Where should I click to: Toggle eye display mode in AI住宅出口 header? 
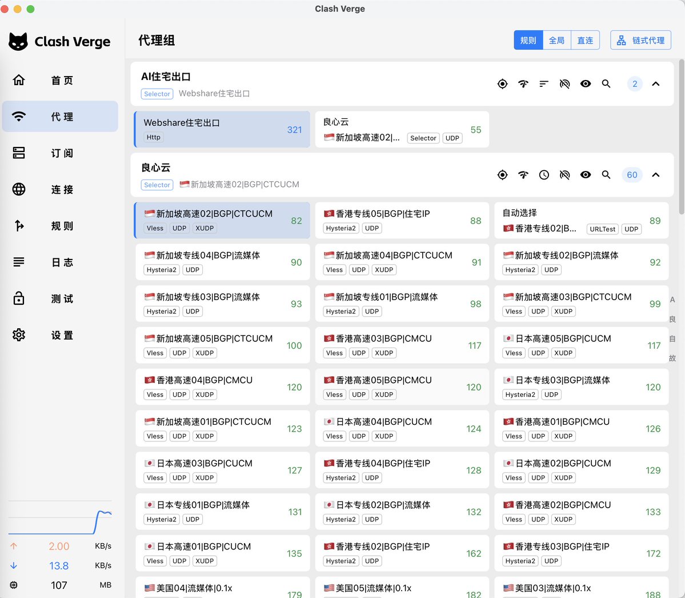[586, 83]
